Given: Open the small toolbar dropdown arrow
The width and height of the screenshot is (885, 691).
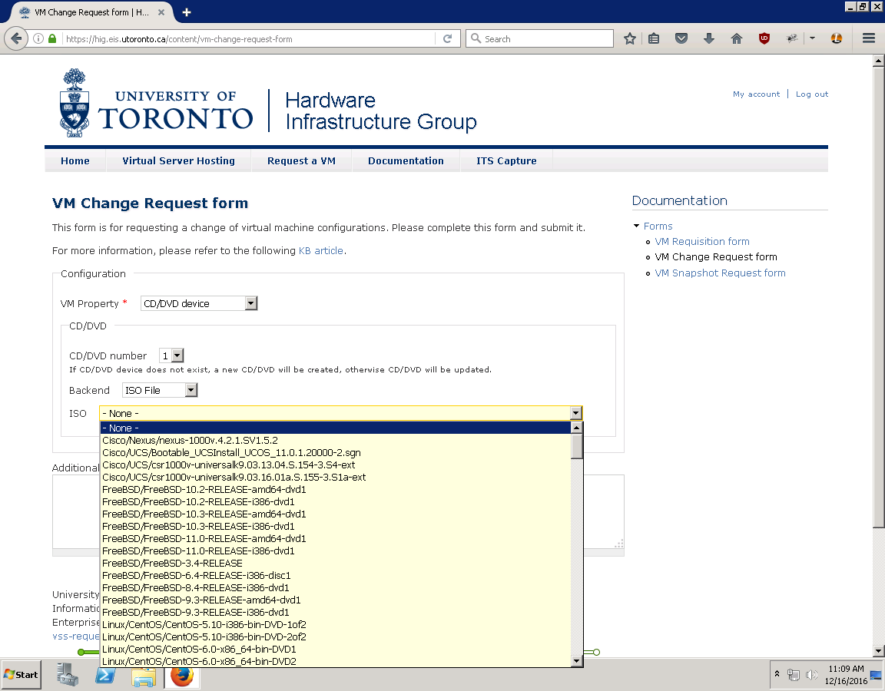Looking at the screenshot, I should (812, 38).
